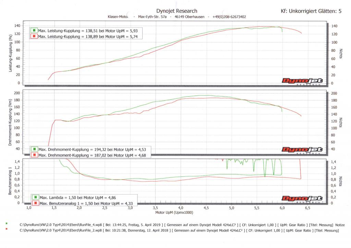Viewport: 351px width, 248px height.
Task: Click the Dynojet logo in the lambda chart
Action: [x=302, y=199]
